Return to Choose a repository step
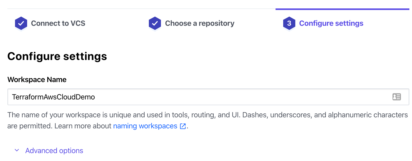 [199, 23]
